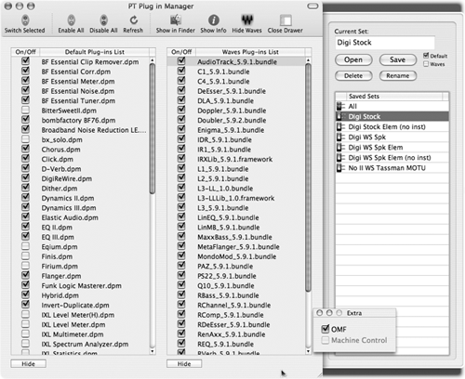This screenshot has height=379, width=465.
Task: Select Doppler_5.9.1.bundle
Action: click(232, 111)
